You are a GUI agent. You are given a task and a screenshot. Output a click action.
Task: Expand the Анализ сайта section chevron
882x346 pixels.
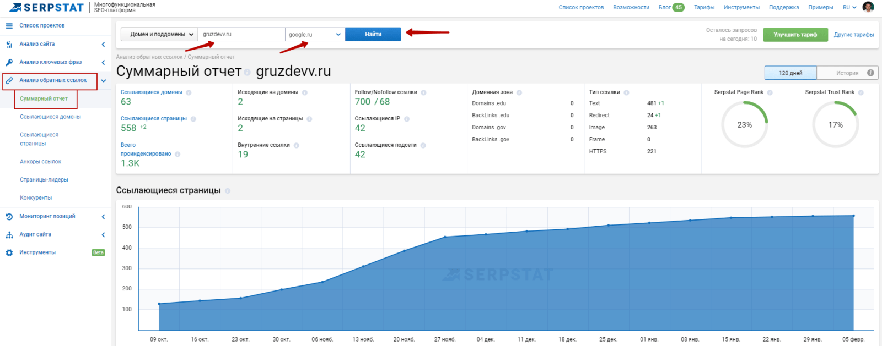click(x=103, y=44)
